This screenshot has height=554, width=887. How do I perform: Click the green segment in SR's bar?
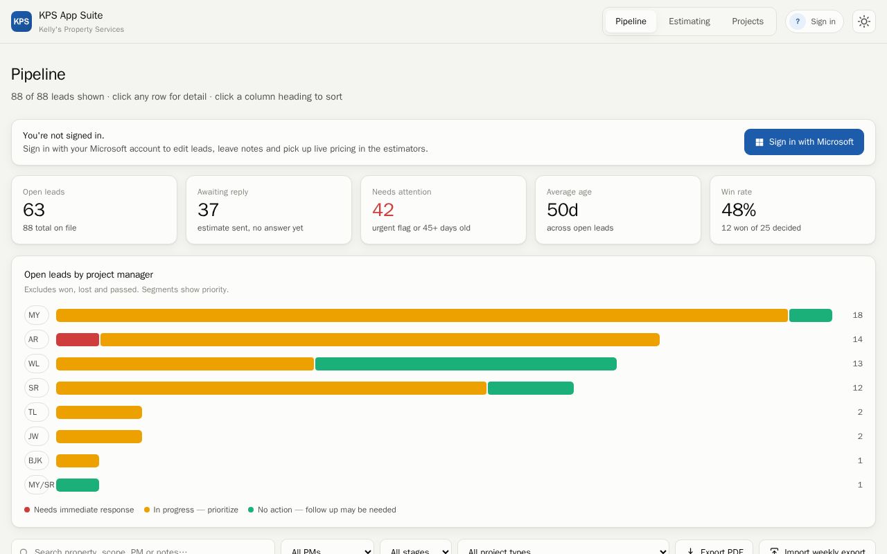tap(531, 388)
